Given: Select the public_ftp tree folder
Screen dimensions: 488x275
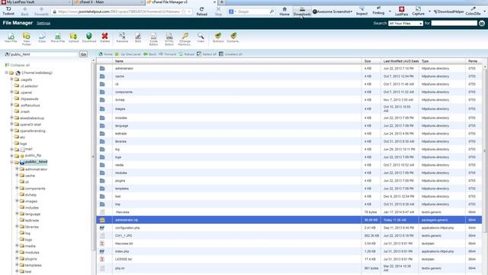Looking at the screenshot, I should point(33,155).
